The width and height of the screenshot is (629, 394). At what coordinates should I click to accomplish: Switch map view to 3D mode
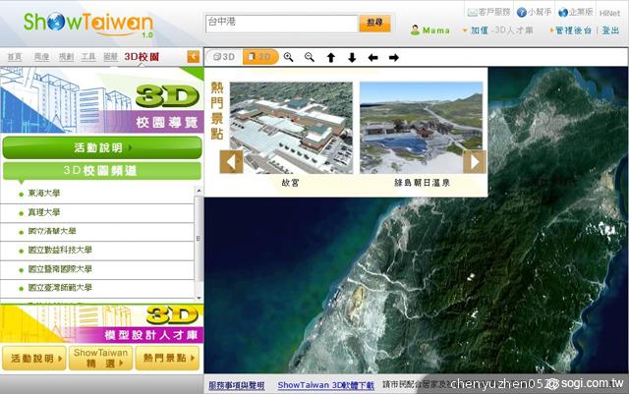pyautogui.click(x=225, y=58)
